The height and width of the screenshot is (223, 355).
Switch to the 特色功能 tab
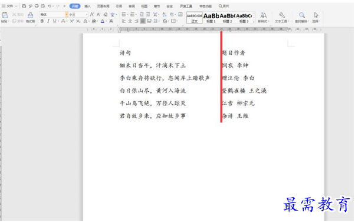205,6
